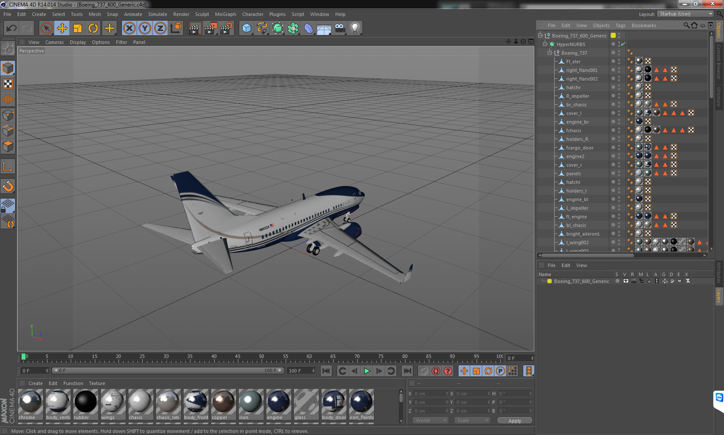Viewport: 724px width, 435px height.
Task: Toggle the X axis lock
Action: coord(129,28)
